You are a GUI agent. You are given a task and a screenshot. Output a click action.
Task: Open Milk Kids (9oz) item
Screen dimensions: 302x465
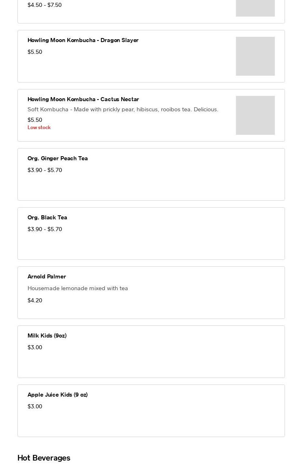coord(47,336)
